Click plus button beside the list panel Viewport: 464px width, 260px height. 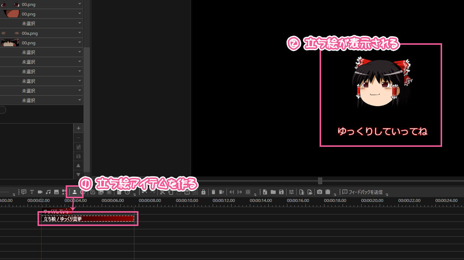[78, 128]
